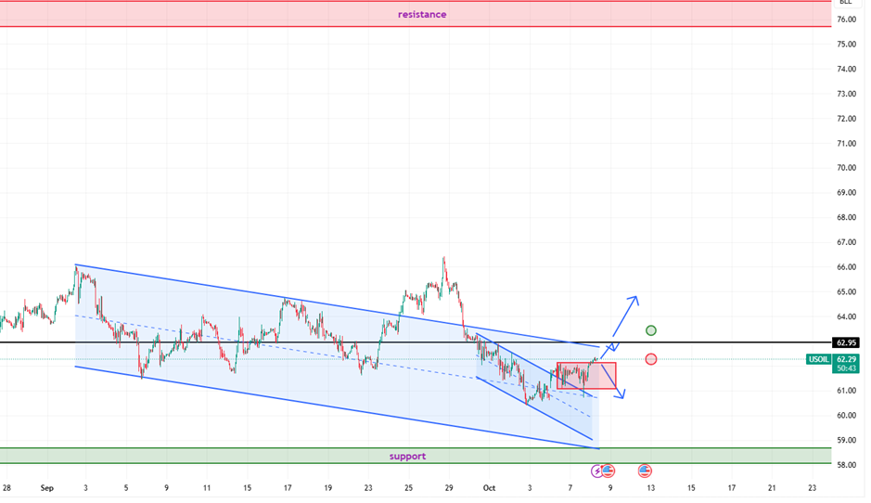Select the purple 'support' text label
This screenshot has height=503, width=871.
(x=407, y=456)
